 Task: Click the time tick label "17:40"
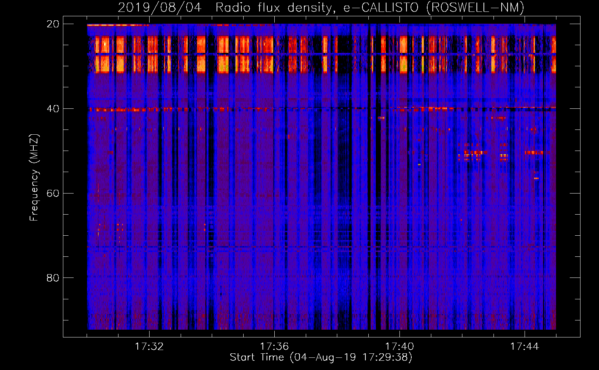tap(399, 346)
